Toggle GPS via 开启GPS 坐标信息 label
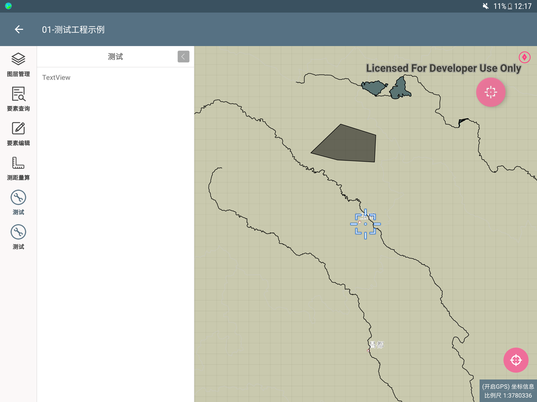 [x=508, y=387]
